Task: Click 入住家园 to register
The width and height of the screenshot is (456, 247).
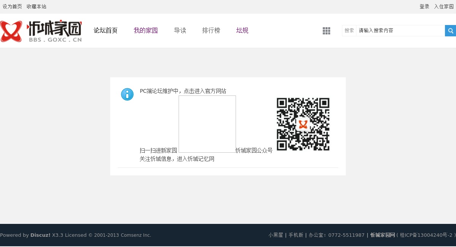Action: click(x=444, y=6)
